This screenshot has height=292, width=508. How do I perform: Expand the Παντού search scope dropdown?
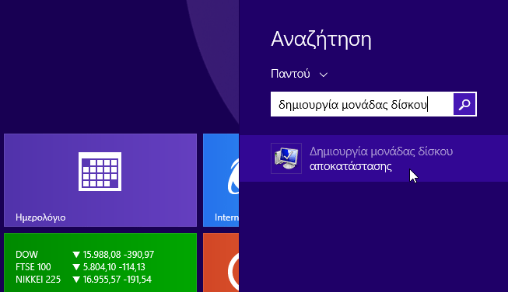click(x=299, y=74)
